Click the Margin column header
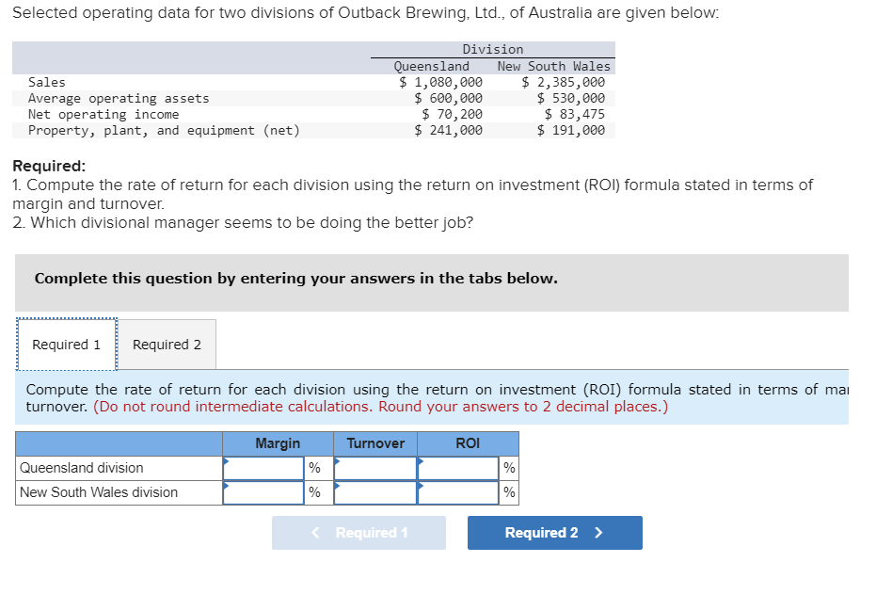876x611 pixels. [x=279, y=443]
